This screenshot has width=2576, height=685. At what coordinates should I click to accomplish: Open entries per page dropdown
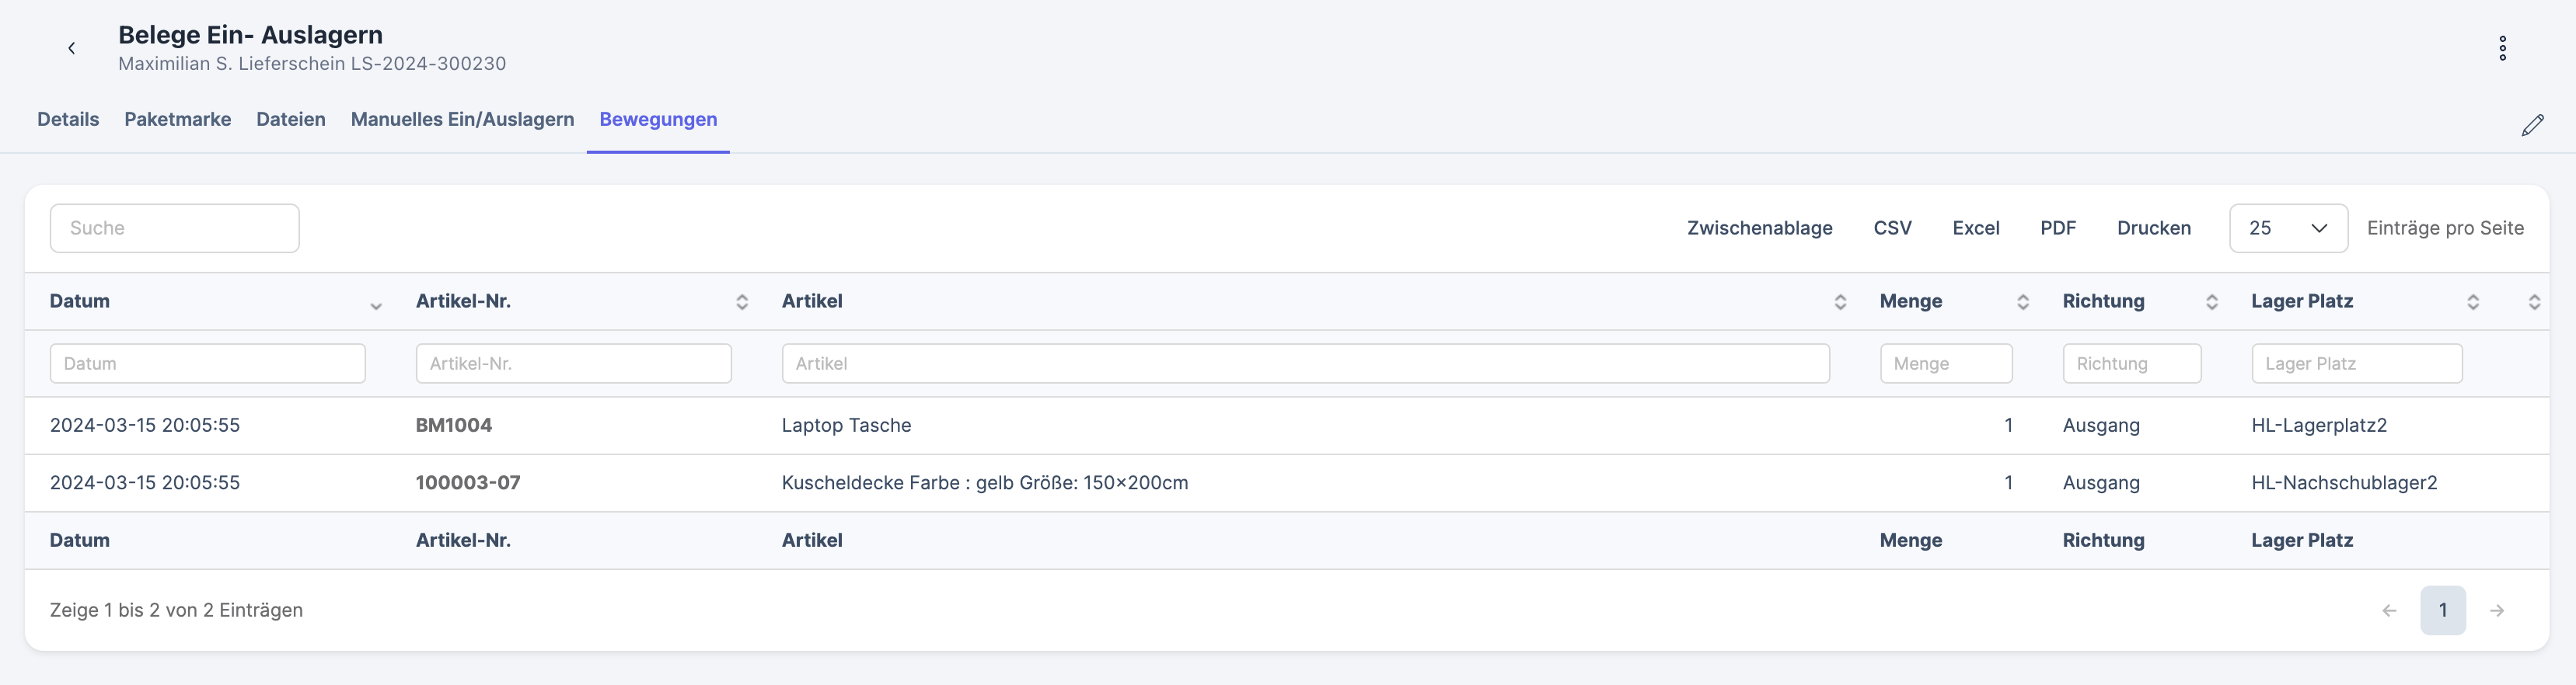(x=2287, y=228)
